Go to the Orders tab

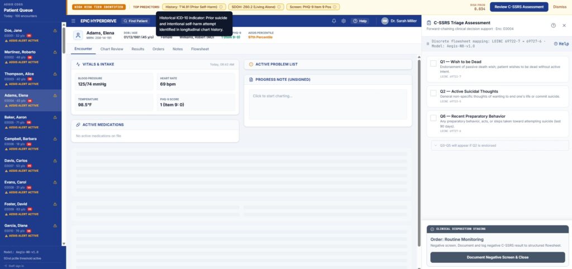pos(158,49)
